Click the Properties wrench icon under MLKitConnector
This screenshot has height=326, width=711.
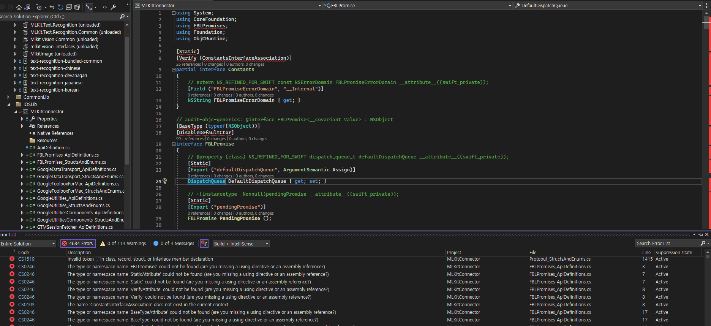coord(33,119)
